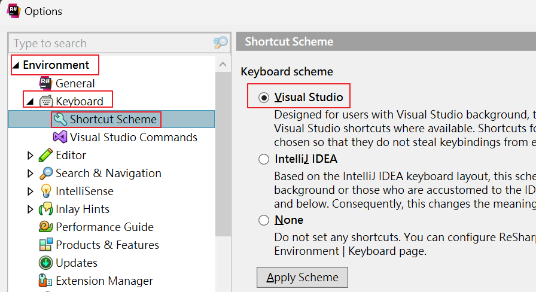The height and width of the screenshot is (292, 536).
Task: Click the options tree scrollbar thumb
Action: click(223, 154)
